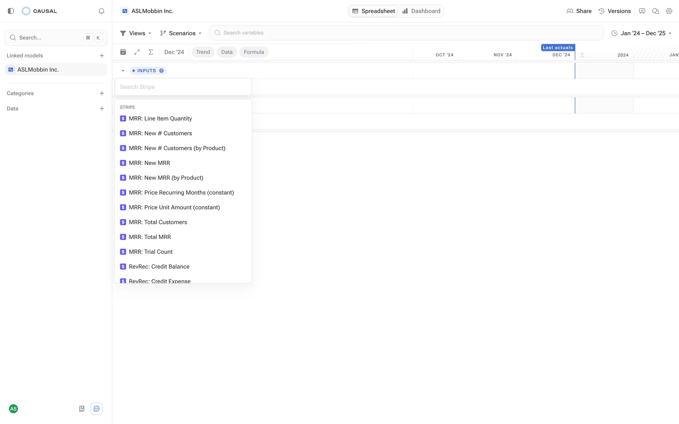Toggle the left sidebar collapse icon
This screenshot has width=679, height=424.
pos(11,11)
